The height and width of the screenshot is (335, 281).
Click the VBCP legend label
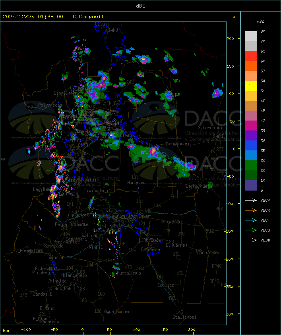pos(265,201)
